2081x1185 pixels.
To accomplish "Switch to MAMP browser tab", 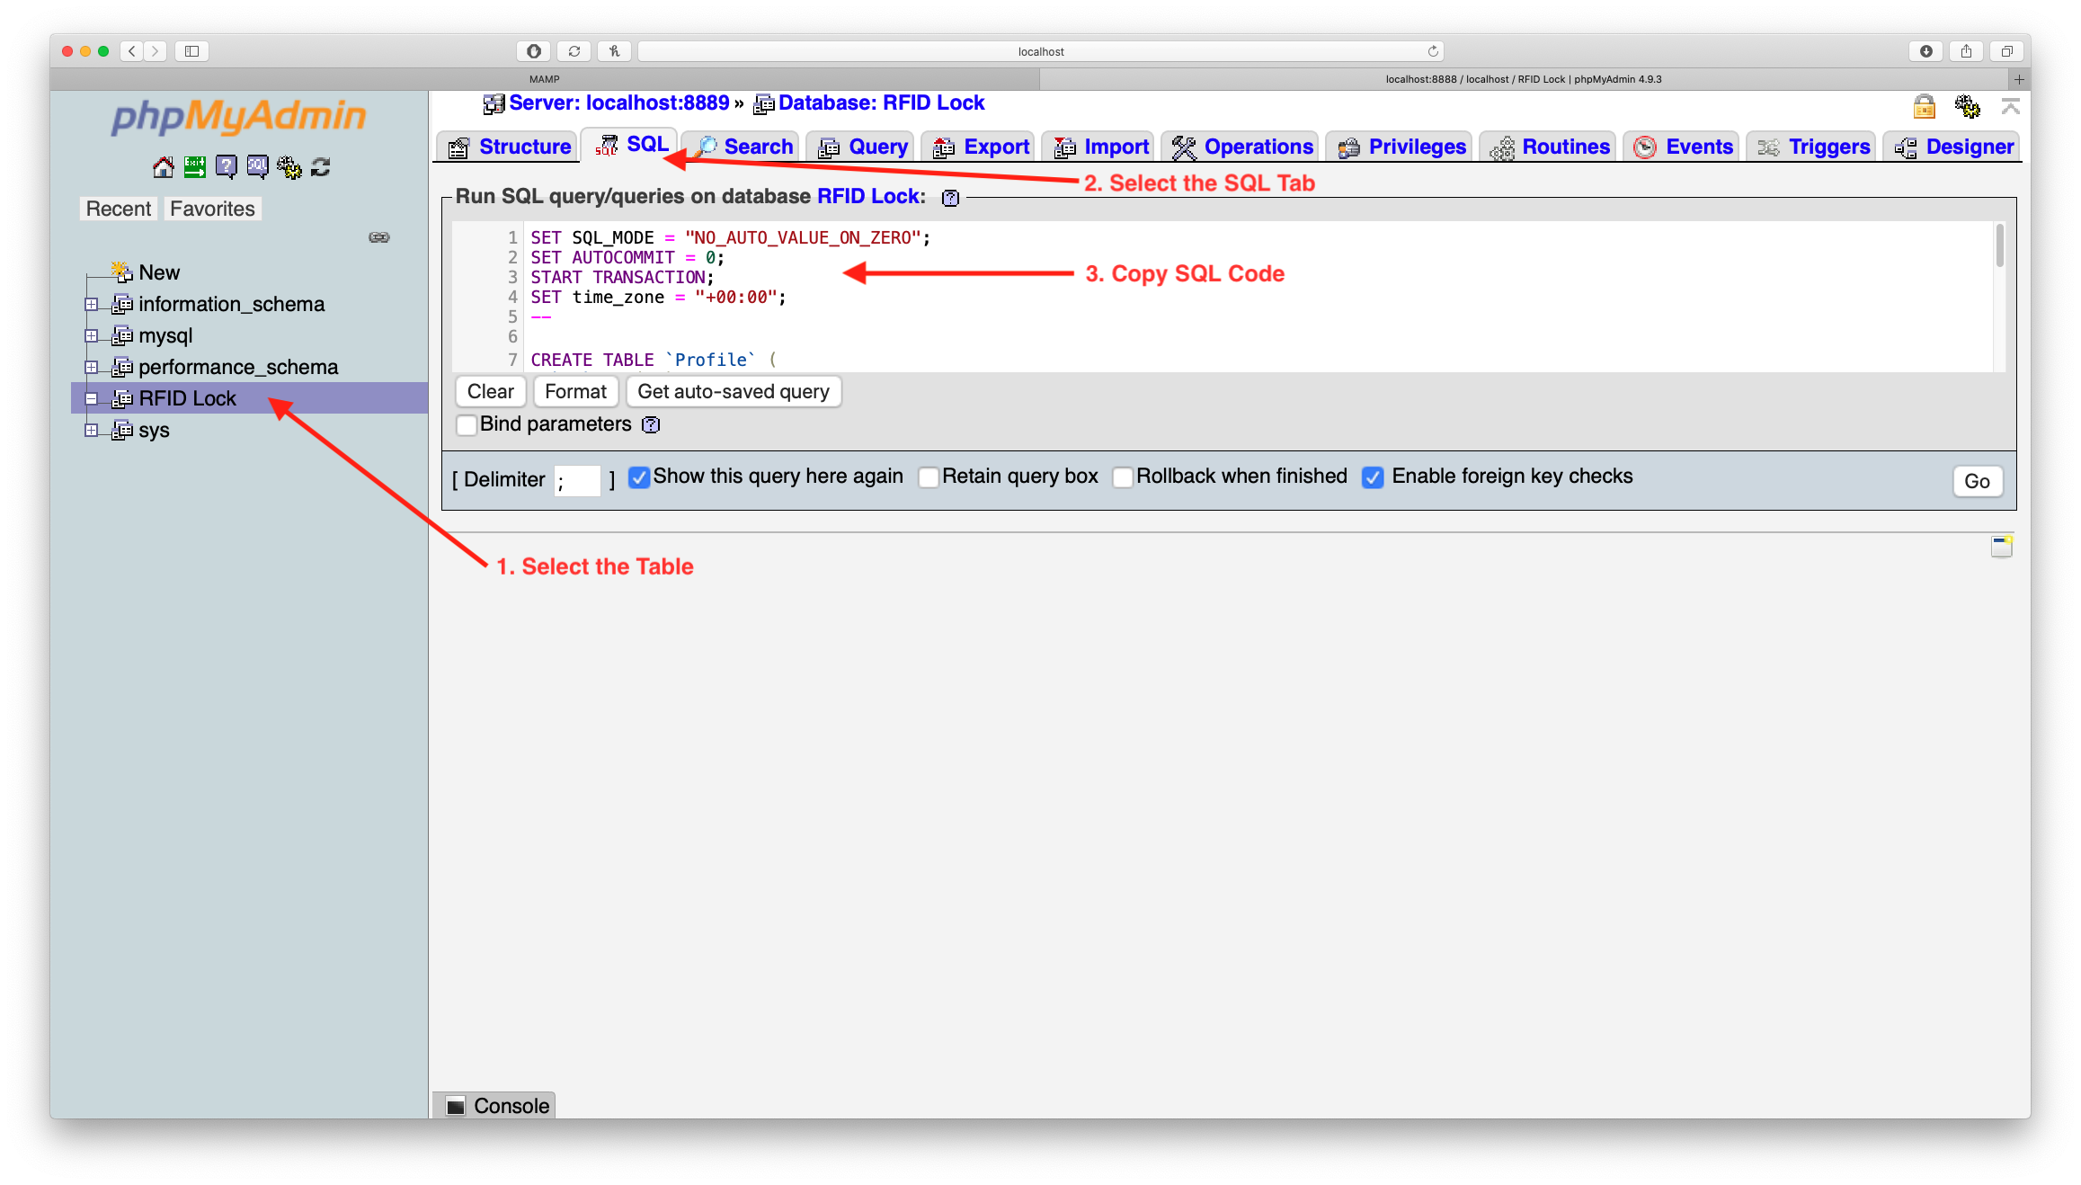I will coord(544,79).
